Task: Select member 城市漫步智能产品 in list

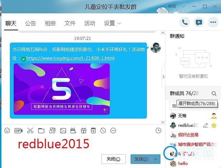Action: (193, 144)
